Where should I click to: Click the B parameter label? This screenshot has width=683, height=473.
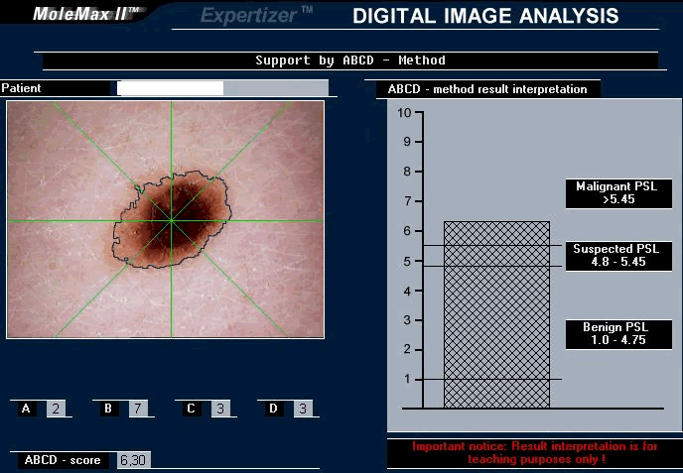108,409
